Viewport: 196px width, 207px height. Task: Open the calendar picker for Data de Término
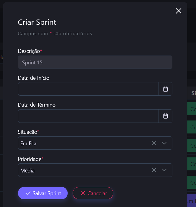pyautogui.click(x=166, y=116)
